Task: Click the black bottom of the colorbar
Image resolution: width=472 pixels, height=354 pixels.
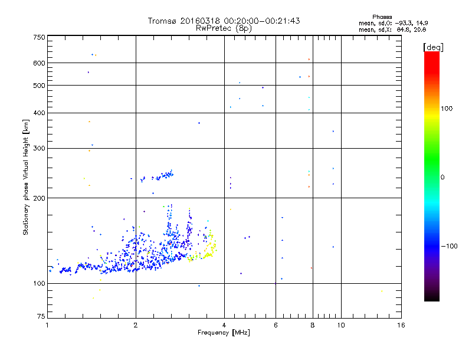Action: [x=432, y=297]
